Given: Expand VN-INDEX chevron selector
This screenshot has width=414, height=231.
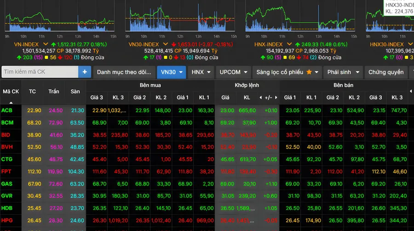Looking at the screenshot, I should click(46, 44).
